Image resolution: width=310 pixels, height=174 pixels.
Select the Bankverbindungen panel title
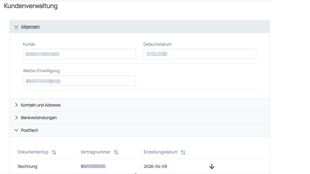point(39,118)
